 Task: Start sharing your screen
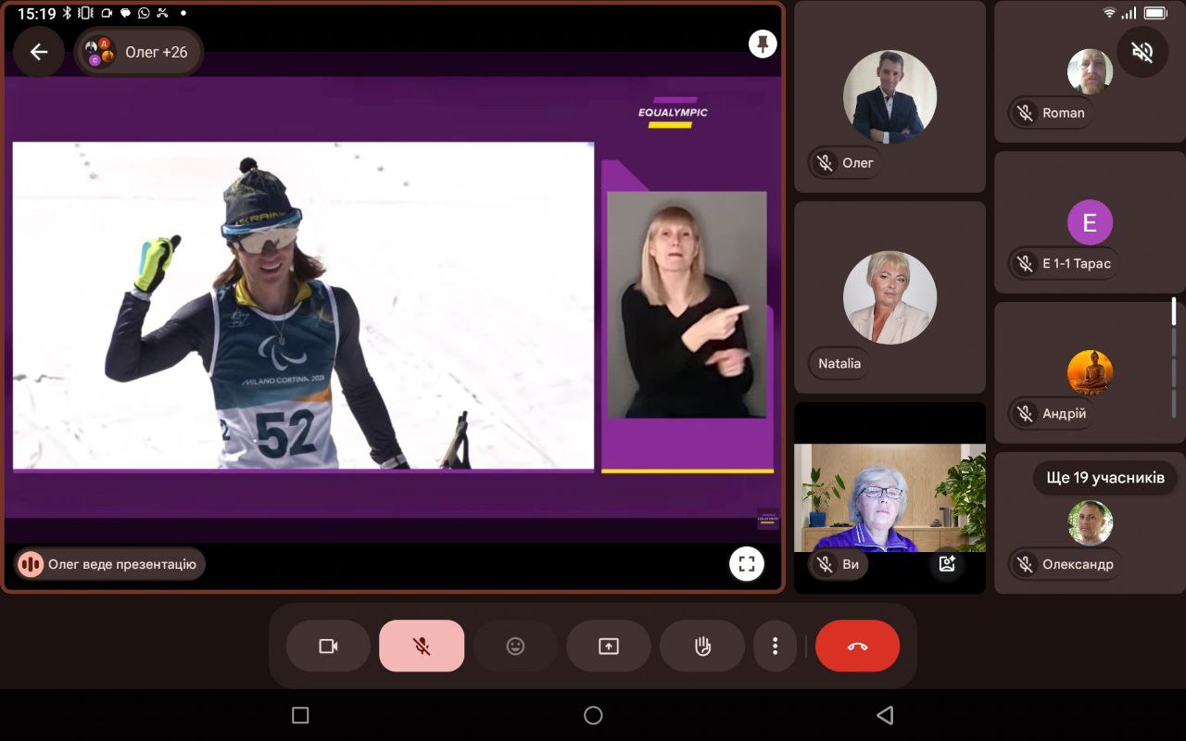click(x=609, y=646)
